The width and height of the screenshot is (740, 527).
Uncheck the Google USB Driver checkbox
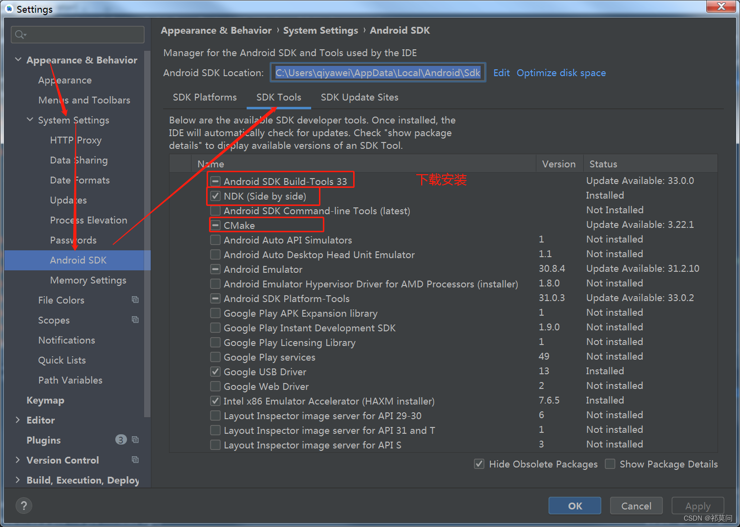[215, 372]
